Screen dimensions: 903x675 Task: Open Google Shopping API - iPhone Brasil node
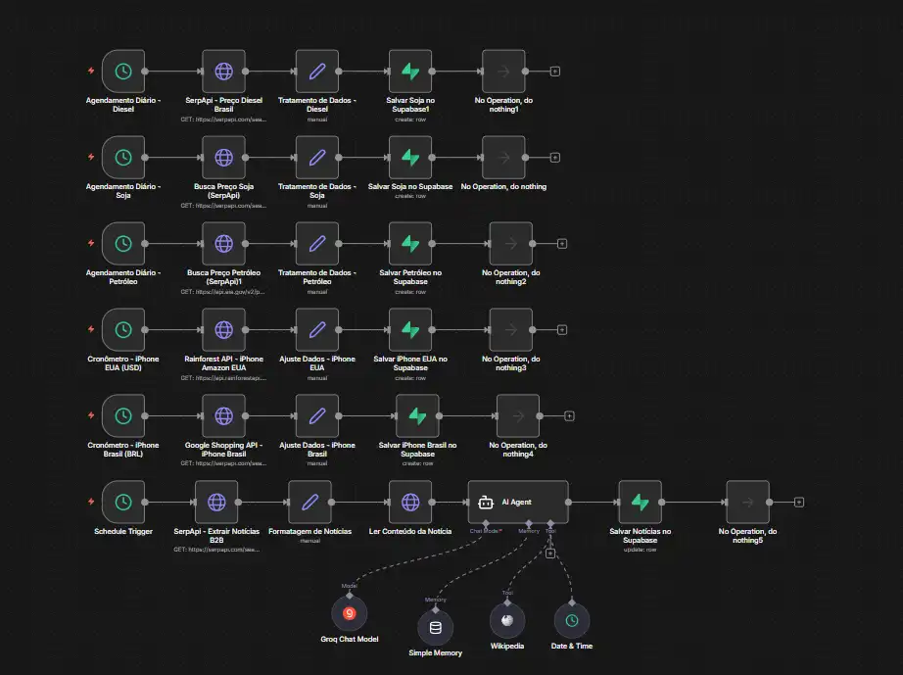(223, 415)
